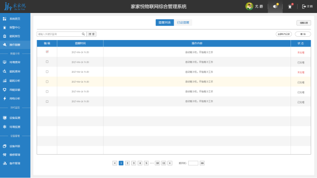Click the 能耗报告 report icon
317x178 pixels.
[4, 36]
